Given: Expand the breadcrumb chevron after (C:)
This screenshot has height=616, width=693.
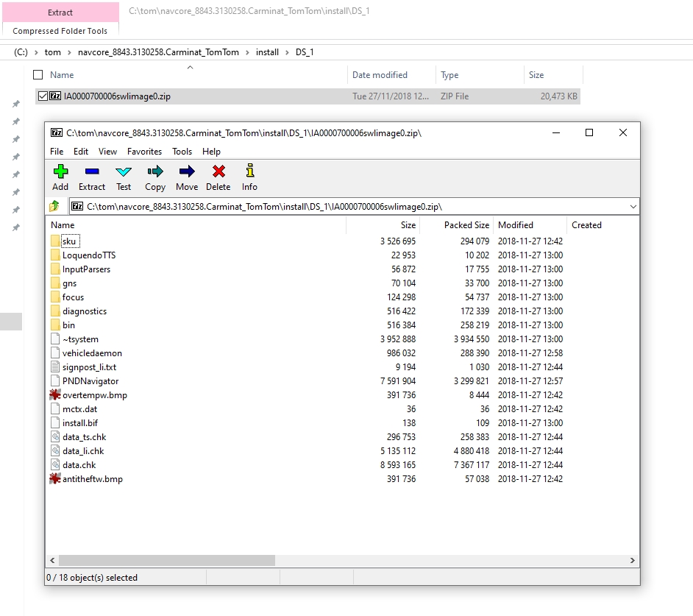Looking at the screenshot, I should pos(36,52).
